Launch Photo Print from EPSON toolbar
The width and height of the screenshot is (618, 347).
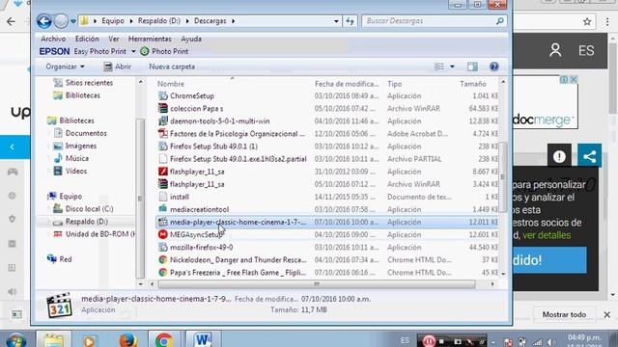pos(164,51)
